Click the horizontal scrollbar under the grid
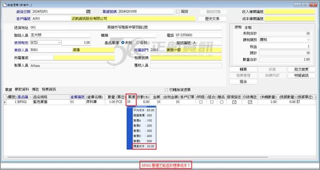Screen dimensions: 320x170 coord(137,157)
